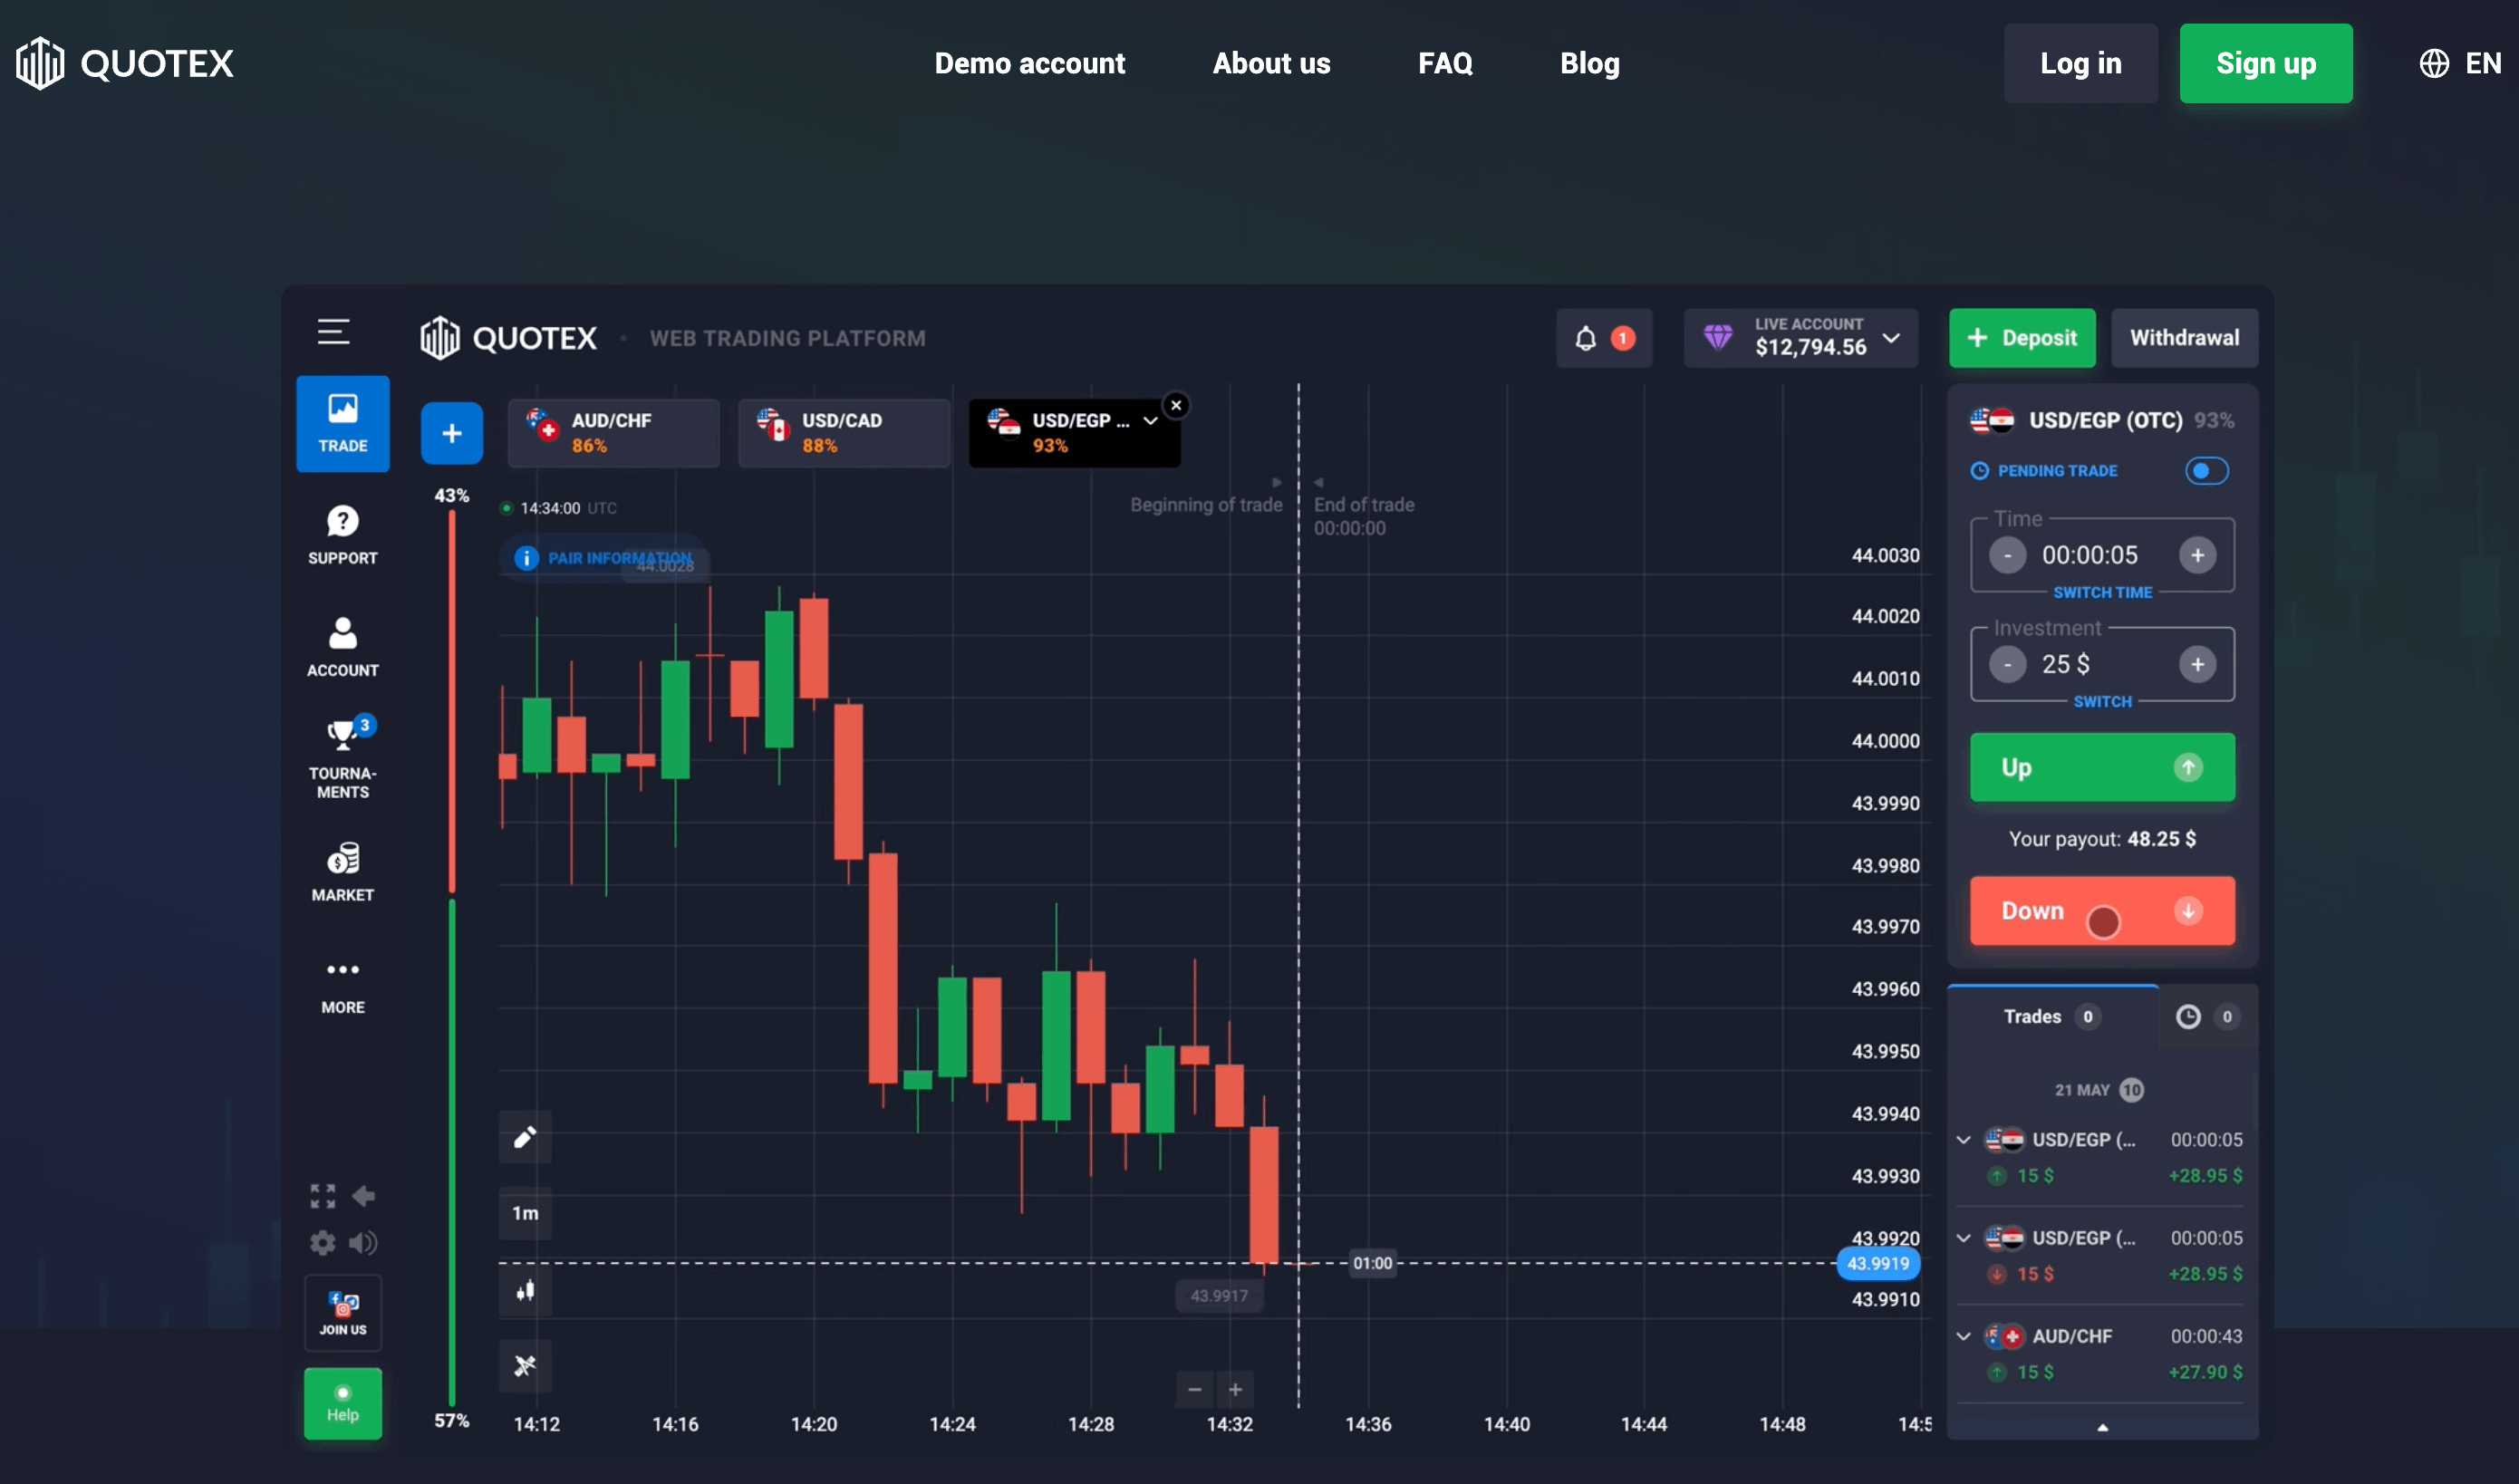The height and width of the screenshot is (1484, 2519).
Task: Expand the USD/EGP asset selector dropdown
Action: [1151, 421]
